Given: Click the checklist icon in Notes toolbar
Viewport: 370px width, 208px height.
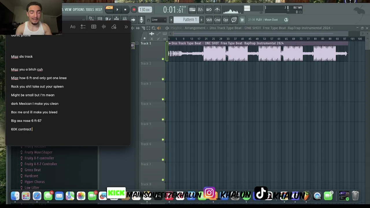Looking at the screenshot, I should click(83, 27).
